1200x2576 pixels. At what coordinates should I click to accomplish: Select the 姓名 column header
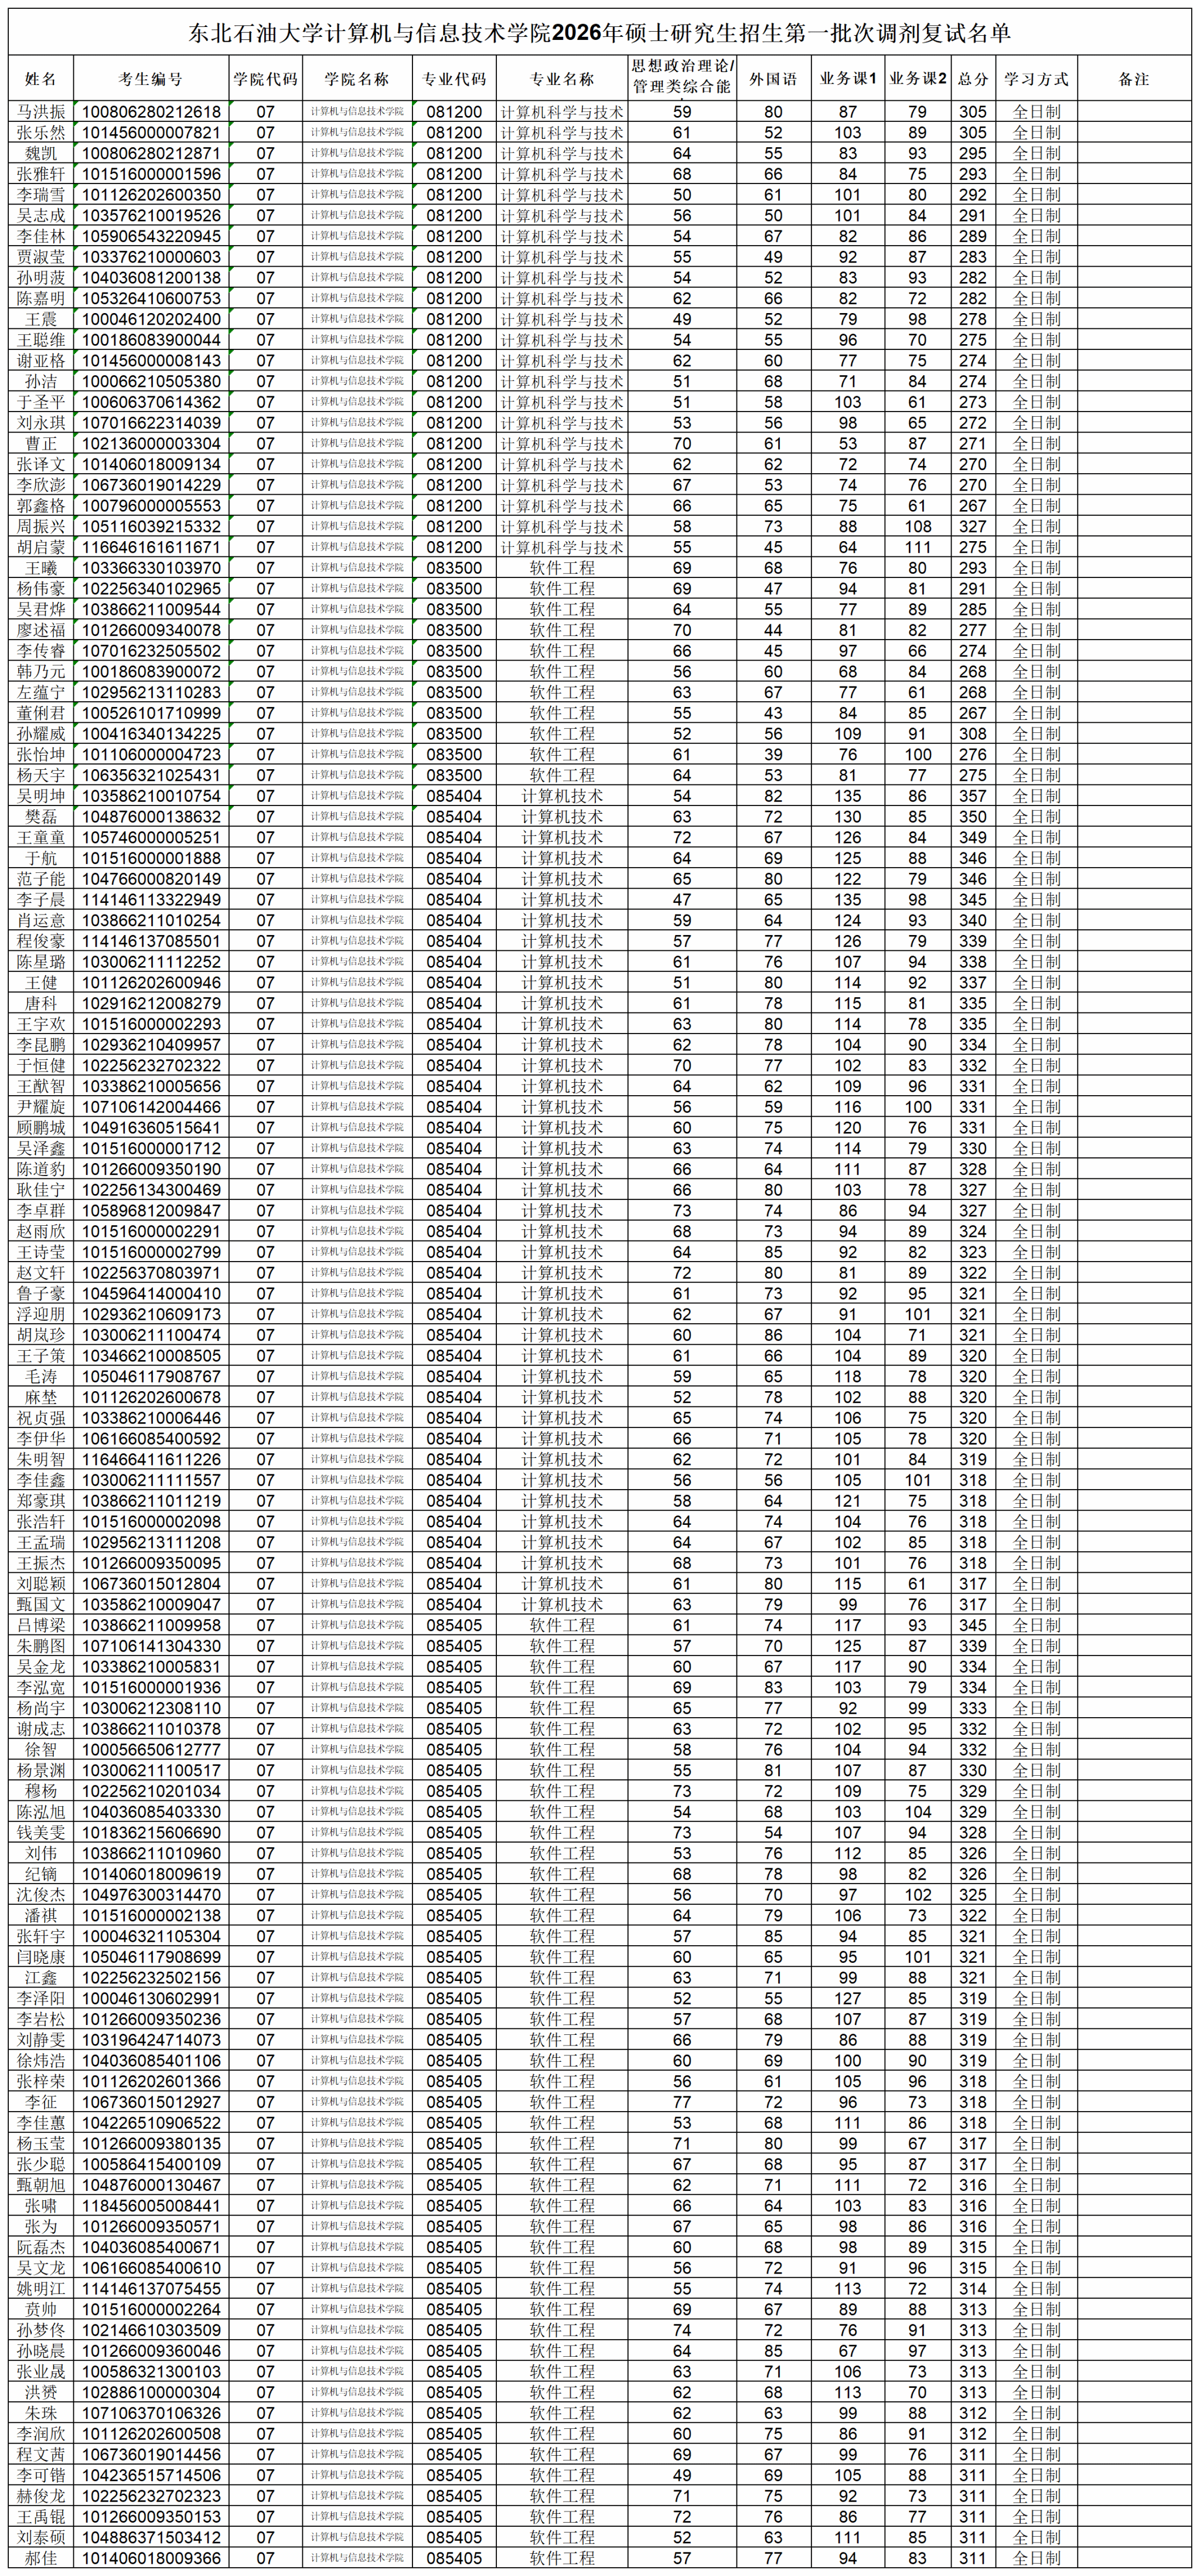pyautogui.click(x=41, y=79)
